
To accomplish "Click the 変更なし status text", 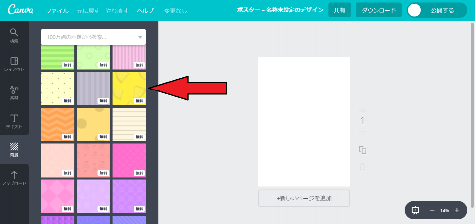I will coord(175,11).
